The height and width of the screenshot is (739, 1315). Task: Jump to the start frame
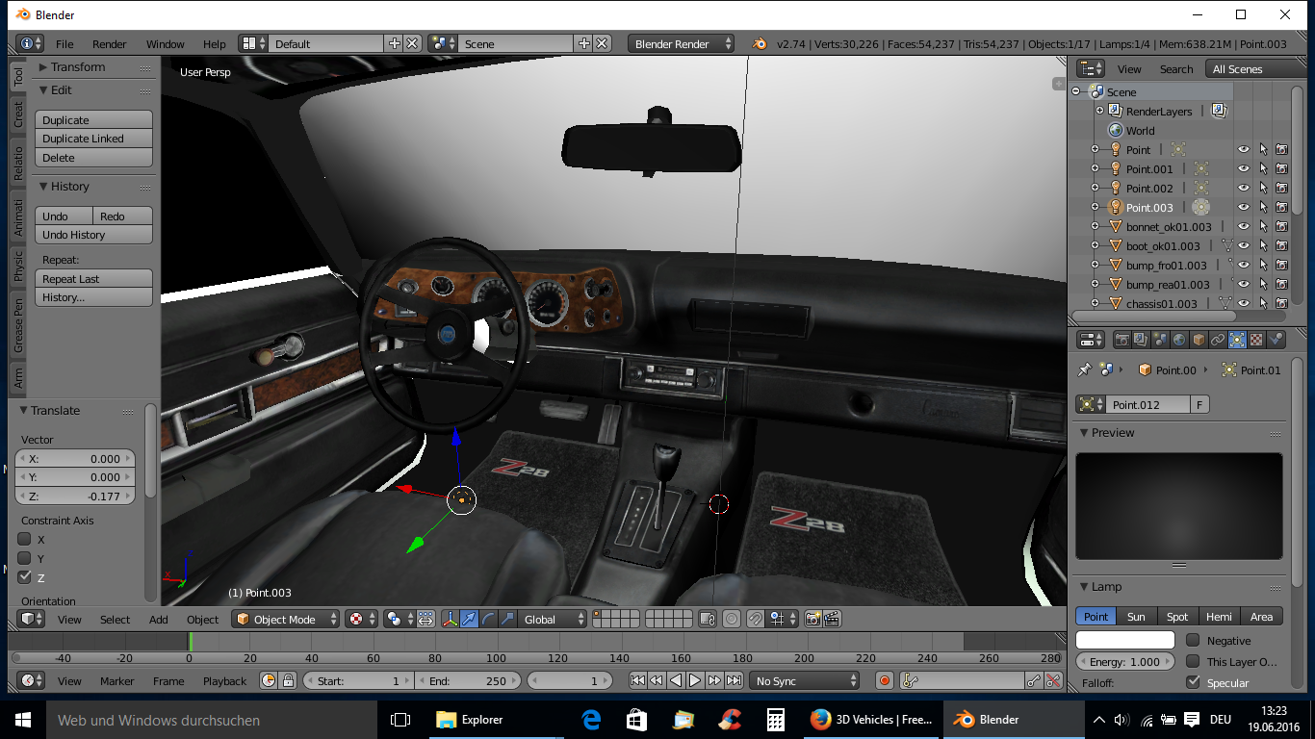pos(637,680)
